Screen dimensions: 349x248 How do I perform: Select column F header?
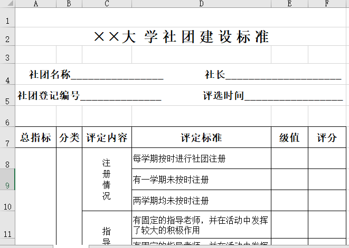pyautogui.click(x=327, y=4)
